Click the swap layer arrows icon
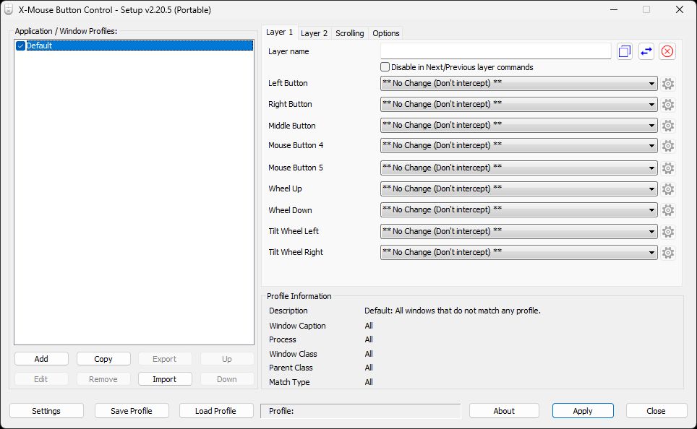 coord(646,51)
